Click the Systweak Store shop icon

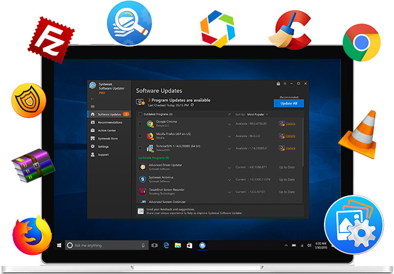point(92,138)
